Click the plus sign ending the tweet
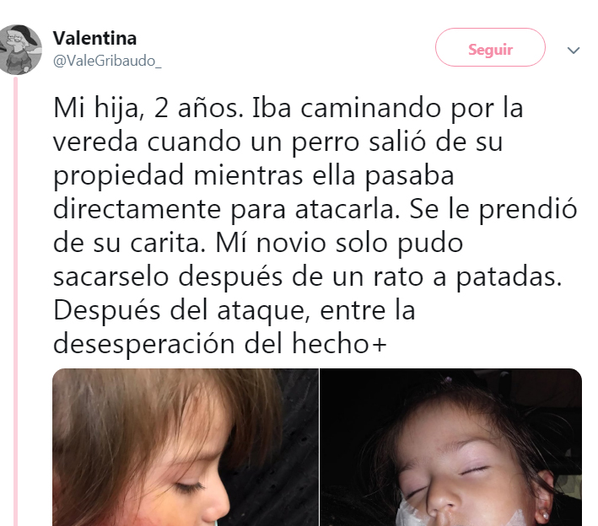 [379, 345]
